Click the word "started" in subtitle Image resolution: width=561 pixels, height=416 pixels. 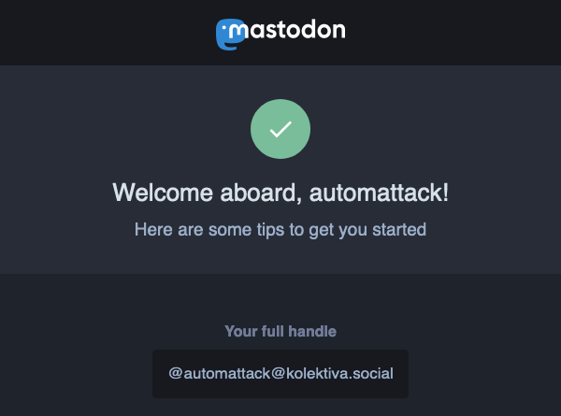point(399,230)
